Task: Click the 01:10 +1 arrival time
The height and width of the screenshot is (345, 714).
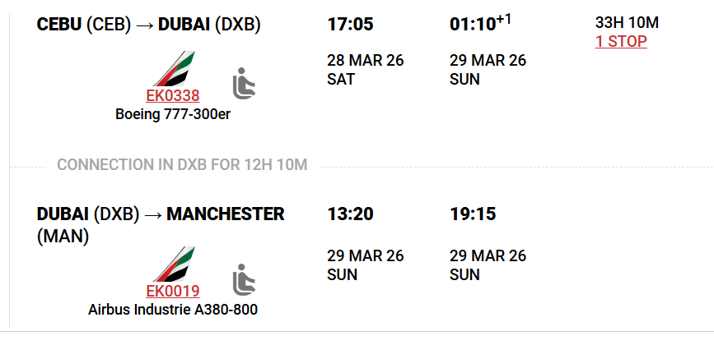Action: [x=480, y=24]
